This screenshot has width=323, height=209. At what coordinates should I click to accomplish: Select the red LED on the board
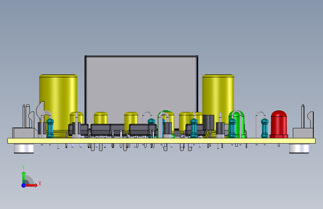coord(279,124)
